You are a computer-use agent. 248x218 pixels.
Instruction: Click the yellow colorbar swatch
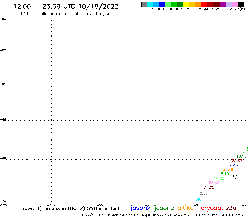pyautogui.click(x=186, y=4)
